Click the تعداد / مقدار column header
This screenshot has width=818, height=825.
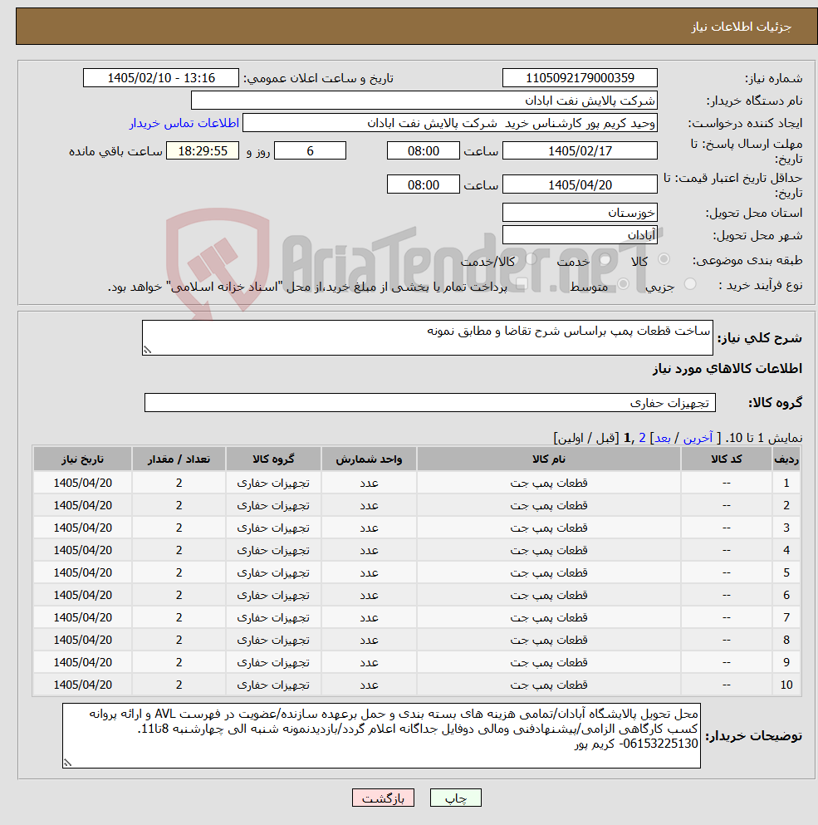coord(179,459)
